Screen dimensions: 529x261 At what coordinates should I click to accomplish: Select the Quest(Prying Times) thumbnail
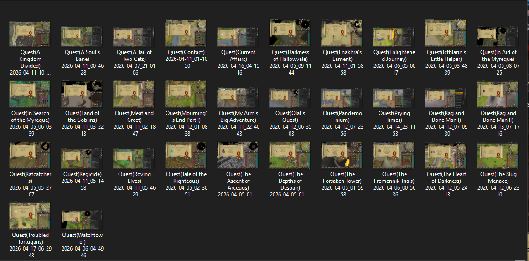(394, 98)
